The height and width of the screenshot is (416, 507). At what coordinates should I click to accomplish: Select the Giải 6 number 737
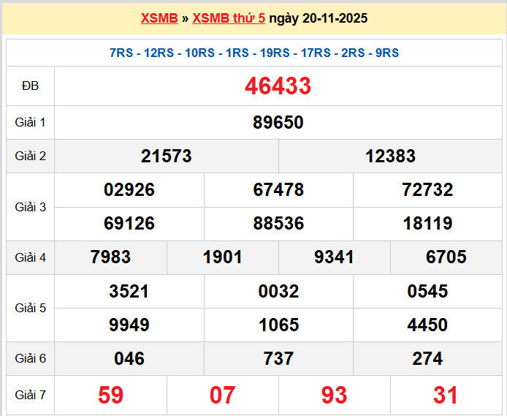tap(278, 359)
